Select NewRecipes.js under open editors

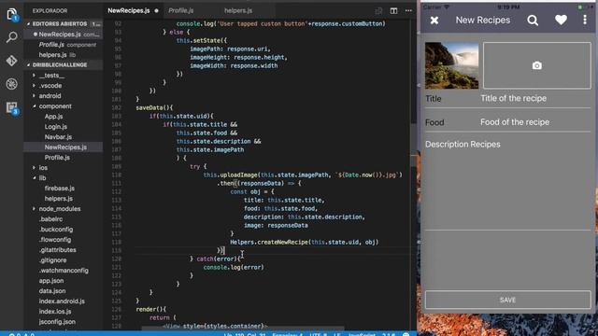point(60,35)
